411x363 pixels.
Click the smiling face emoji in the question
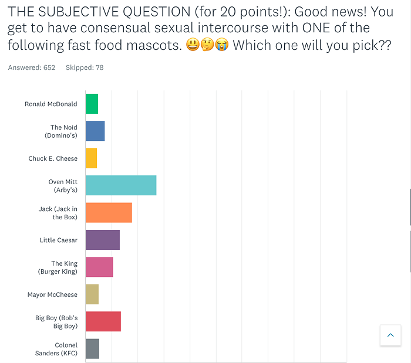coord(193,45)
